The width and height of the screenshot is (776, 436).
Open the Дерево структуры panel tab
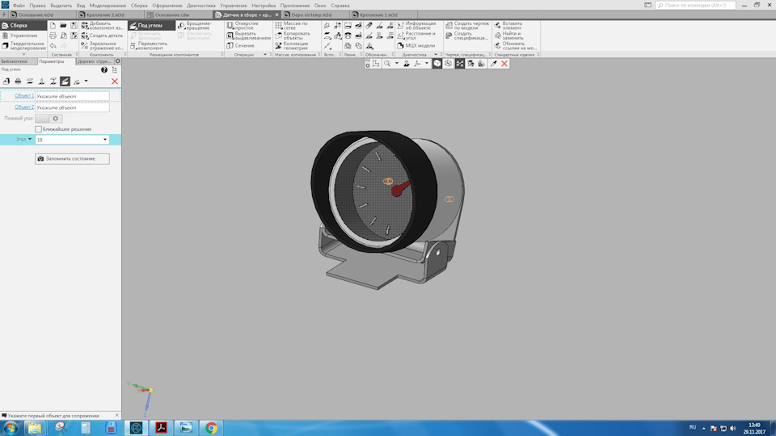coord(94,61)
